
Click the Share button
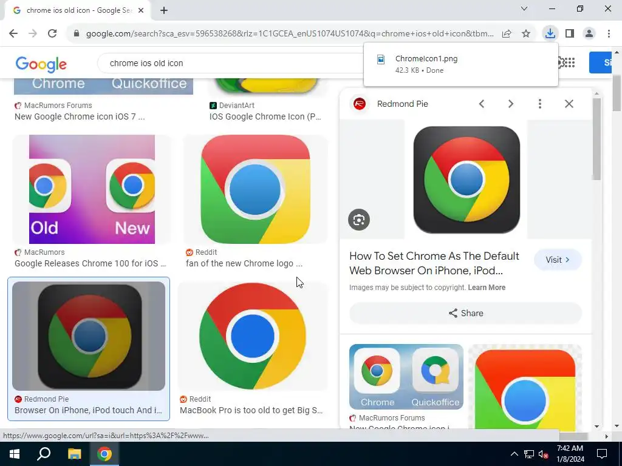point(466,314)
